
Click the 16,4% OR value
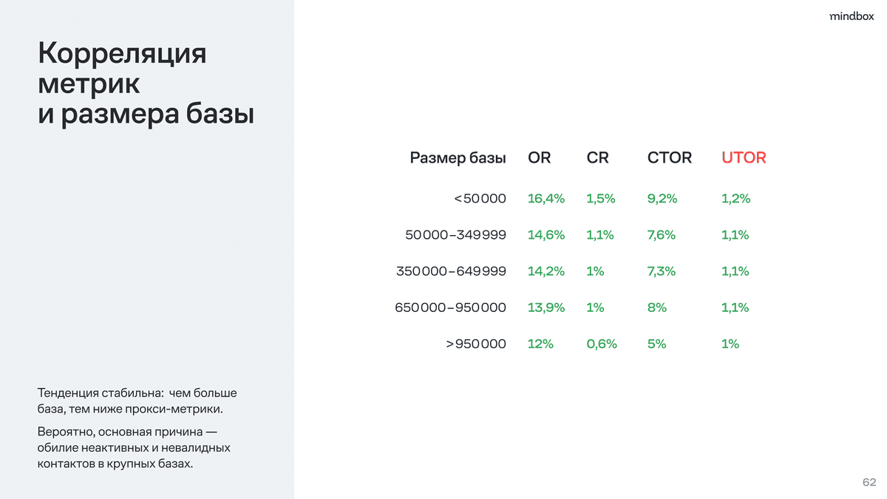point(546,198)
